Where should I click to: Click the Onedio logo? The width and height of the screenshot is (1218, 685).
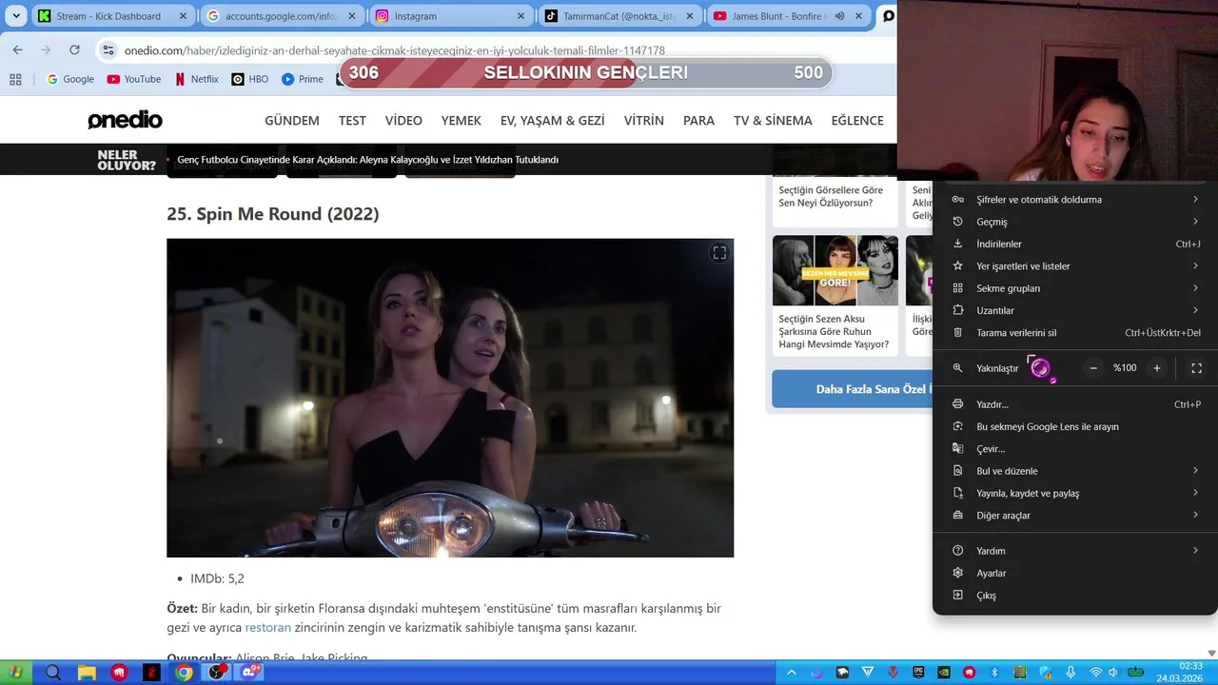point(125,120)
